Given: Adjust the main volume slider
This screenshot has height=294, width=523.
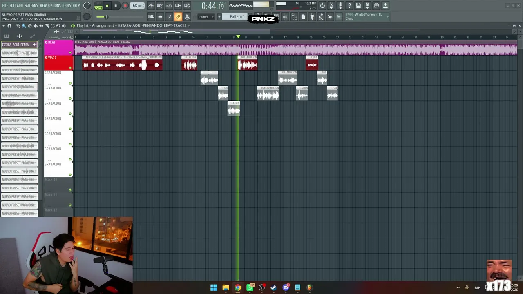Looking at the screenshot, I should 106,17.
